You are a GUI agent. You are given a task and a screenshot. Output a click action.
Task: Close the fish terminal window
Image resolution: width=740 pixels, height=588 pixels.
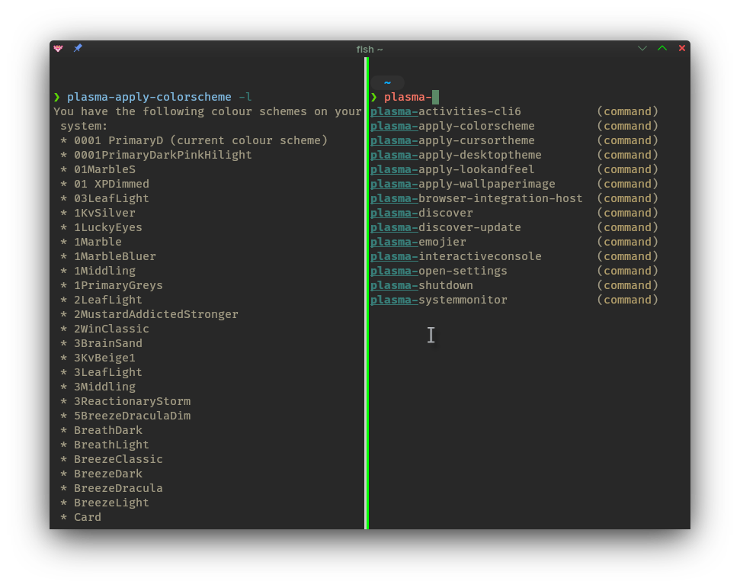coord(682,48)
